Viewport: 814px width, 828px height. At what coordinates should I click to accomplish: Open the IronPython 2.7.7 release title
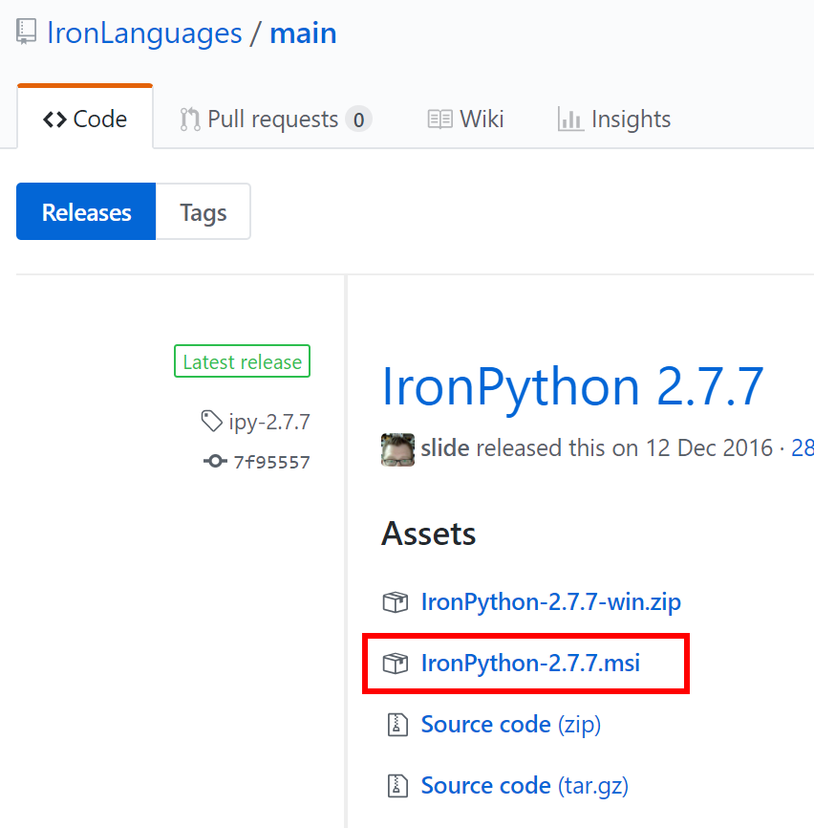572,387
